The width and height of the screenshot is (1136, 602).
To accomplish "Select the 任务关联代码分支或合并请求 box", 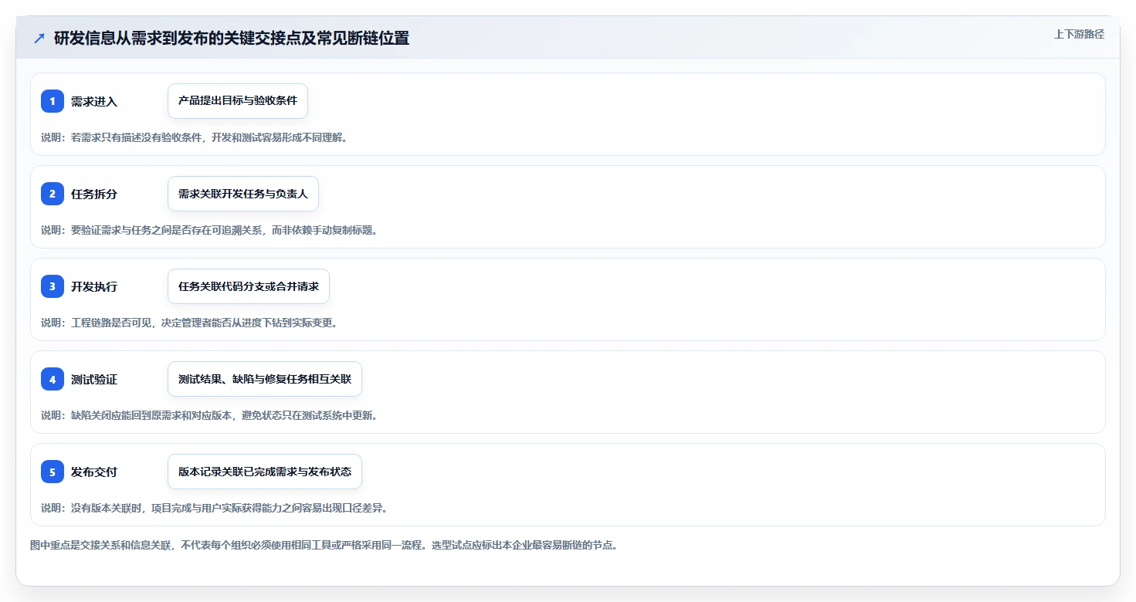I will click(x=249, y=286).
